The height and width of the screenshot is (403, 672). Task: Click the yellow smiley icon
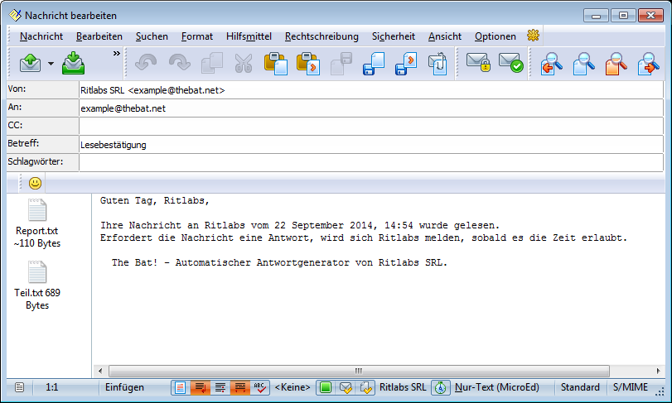coord(35,183)
